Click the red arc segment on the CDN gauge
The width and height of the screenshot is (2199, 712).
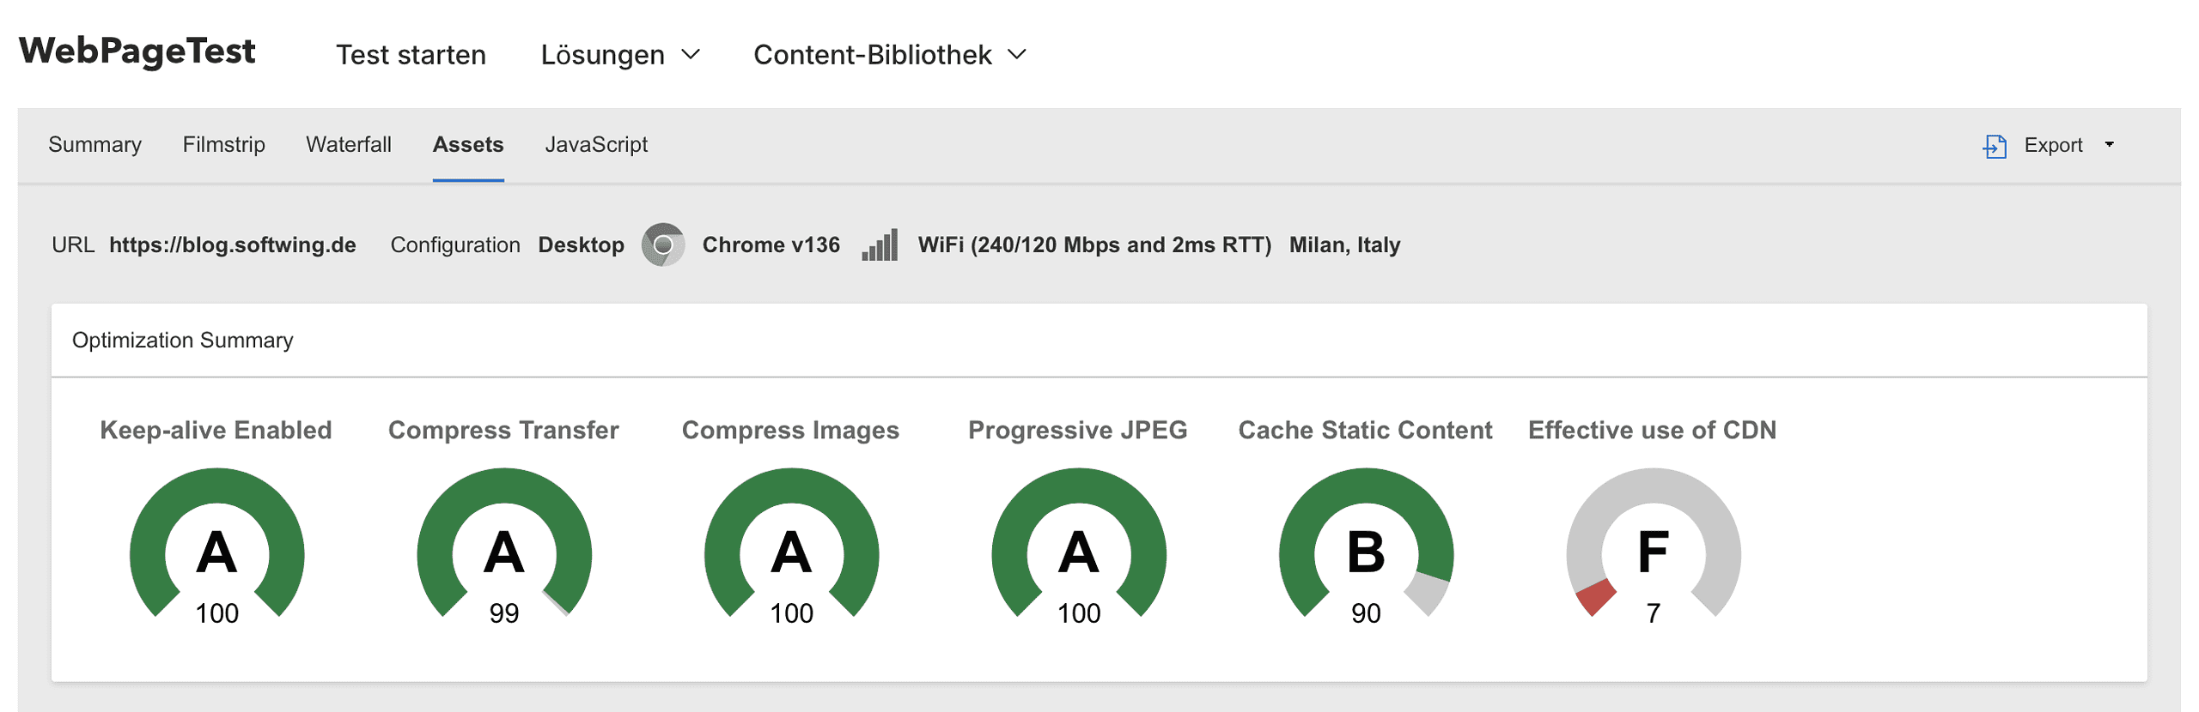(x=1594, y=599)
